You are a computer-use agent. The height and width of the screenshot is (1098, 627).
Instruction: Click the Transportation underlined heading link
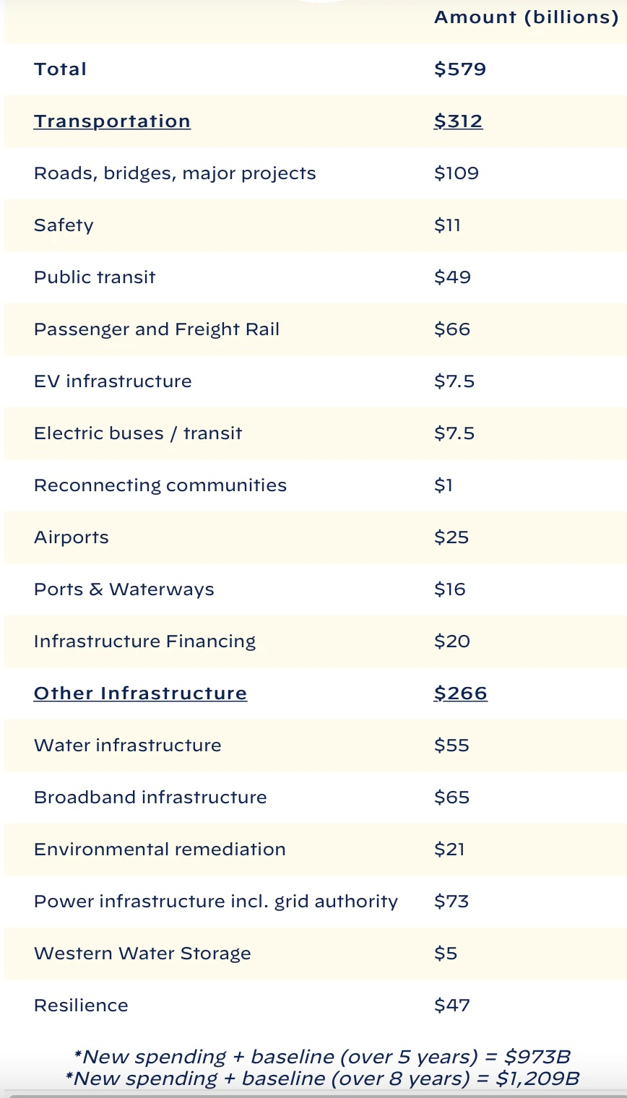click(x=112, y=121)
